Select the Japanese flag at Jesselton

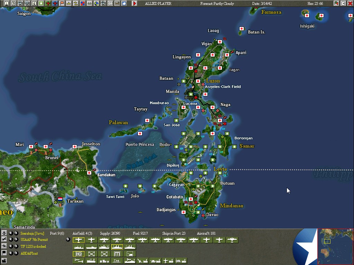75,146
